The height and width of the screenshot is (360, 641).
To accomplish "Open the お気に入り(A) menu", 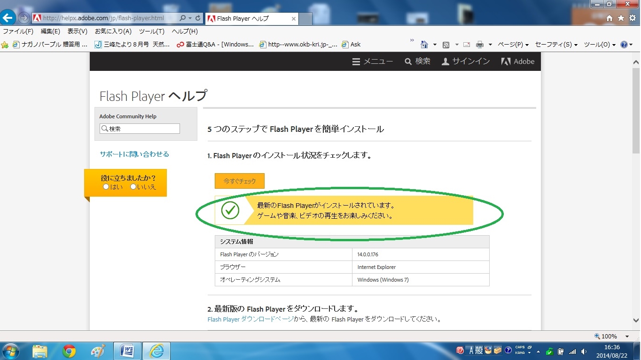I will pos(113,31).
